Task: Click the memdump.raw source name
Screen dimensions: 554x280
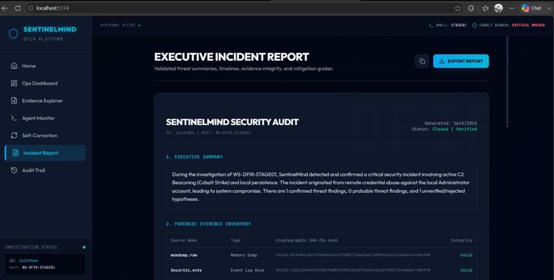Action: coord(184,255)
